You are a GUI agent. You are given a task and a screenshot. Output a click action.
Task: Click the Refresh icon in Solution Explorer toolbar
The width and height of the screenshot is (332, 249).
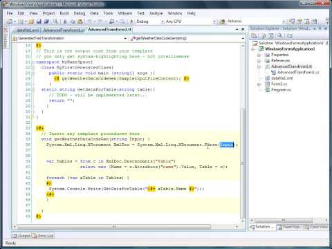[271, 36]
